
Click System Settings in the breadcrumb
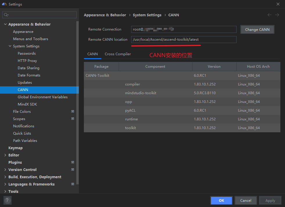(147, 15)
